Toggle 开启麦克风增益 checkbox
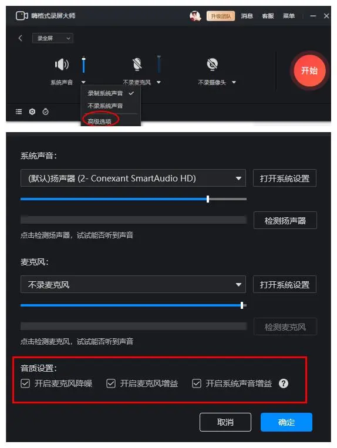Image resolution: width=337 pixels, height=448 pixels. click(111, 383)
